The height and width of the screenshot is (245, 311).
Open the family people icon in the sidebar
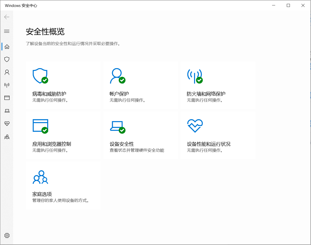(7, 137)
